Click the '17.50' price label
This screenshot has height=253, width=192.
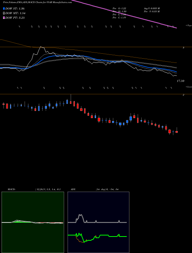point(180,81)
